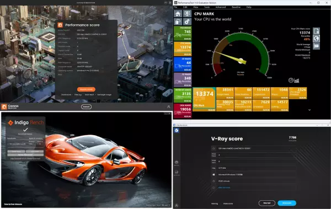Image resolution: width=331 pixels, height=209 pixels.
Task: Click the V-Ray logo in the sidebar
Action: [x=177, y=131]
